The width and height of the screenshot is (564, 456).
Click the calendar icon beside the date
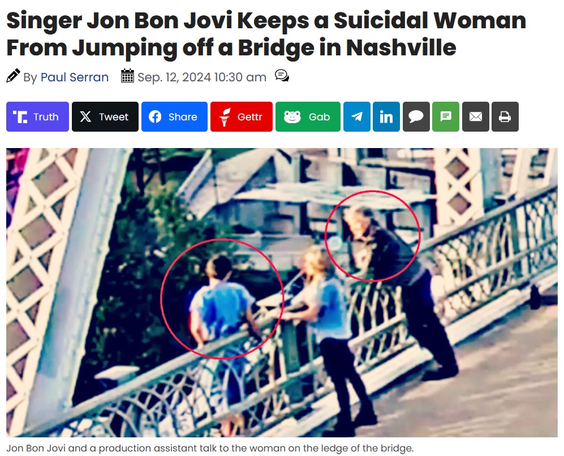coord(127,76)
